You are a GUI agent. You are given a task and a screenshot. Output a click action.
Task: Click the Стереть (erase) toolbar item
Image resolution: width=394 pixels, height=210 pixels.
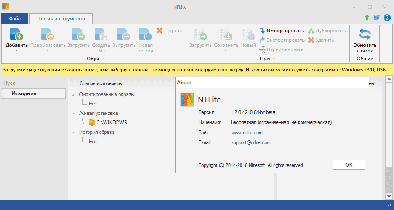(x=169, y=31)
